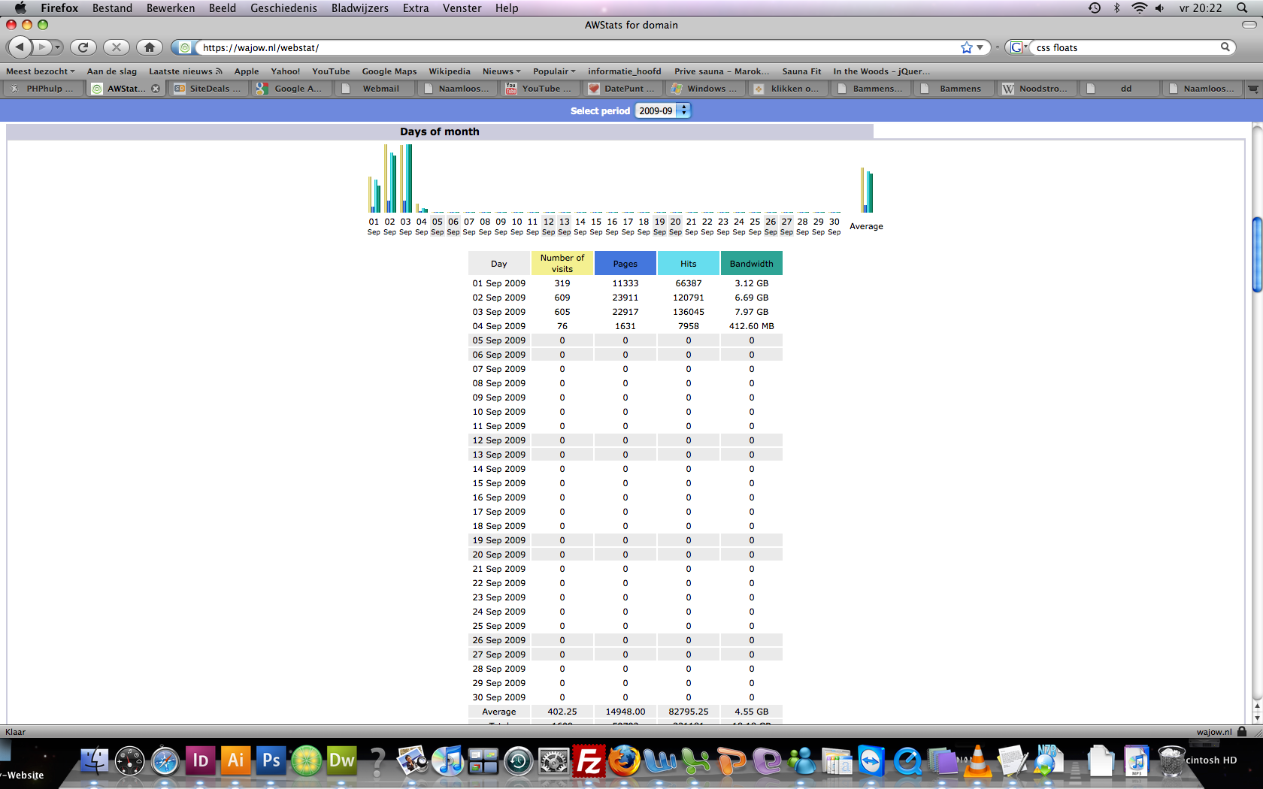Launch Photoshop from the dock
1263x789 pixels.
(x=271, y=760)
